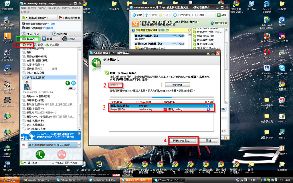Open Skype.exe desktop icon
293x183 pixels.
pyautogui.click(x=282, y=70)
